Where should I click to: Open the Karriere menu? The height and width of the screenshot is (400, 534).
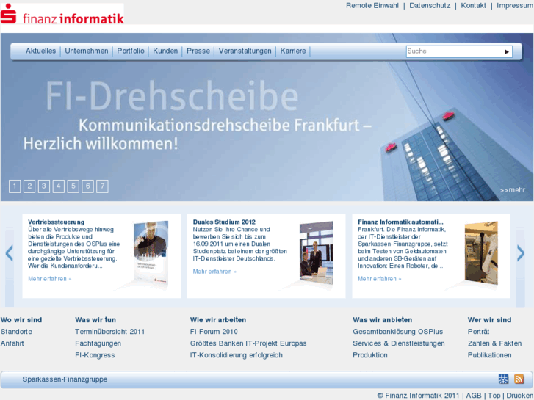pyautogui.click(x=293, y=51)
